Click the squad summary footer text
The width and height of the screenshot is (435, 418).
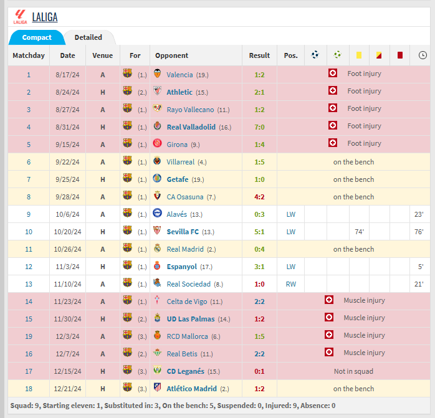[173, 406]
